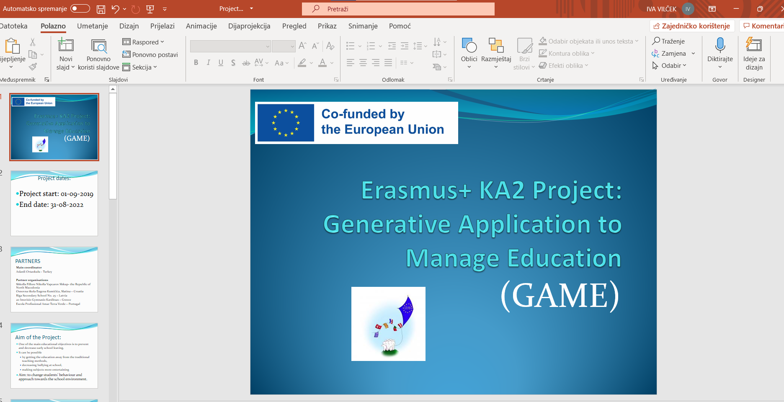
Task: Open the Ribbon display options icon
Action: point(712,9)
